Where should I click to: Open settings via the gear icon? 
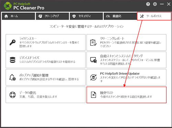155,4
